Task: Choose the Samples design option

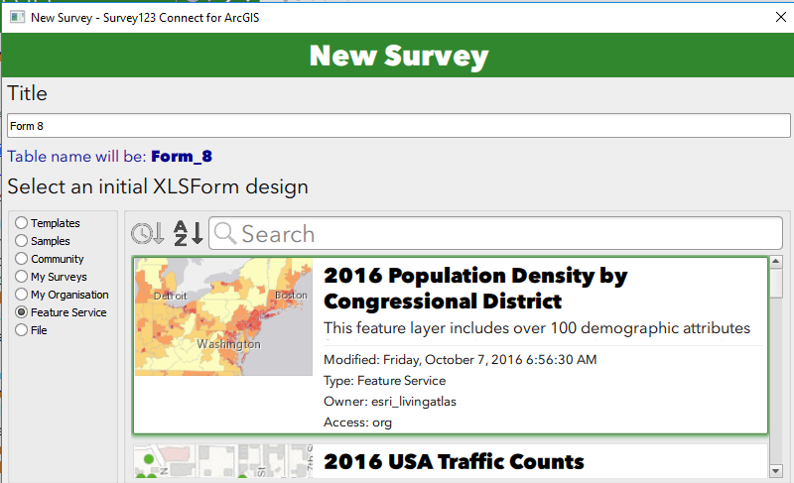Action: pyautogui.click(x=21, y=241)
